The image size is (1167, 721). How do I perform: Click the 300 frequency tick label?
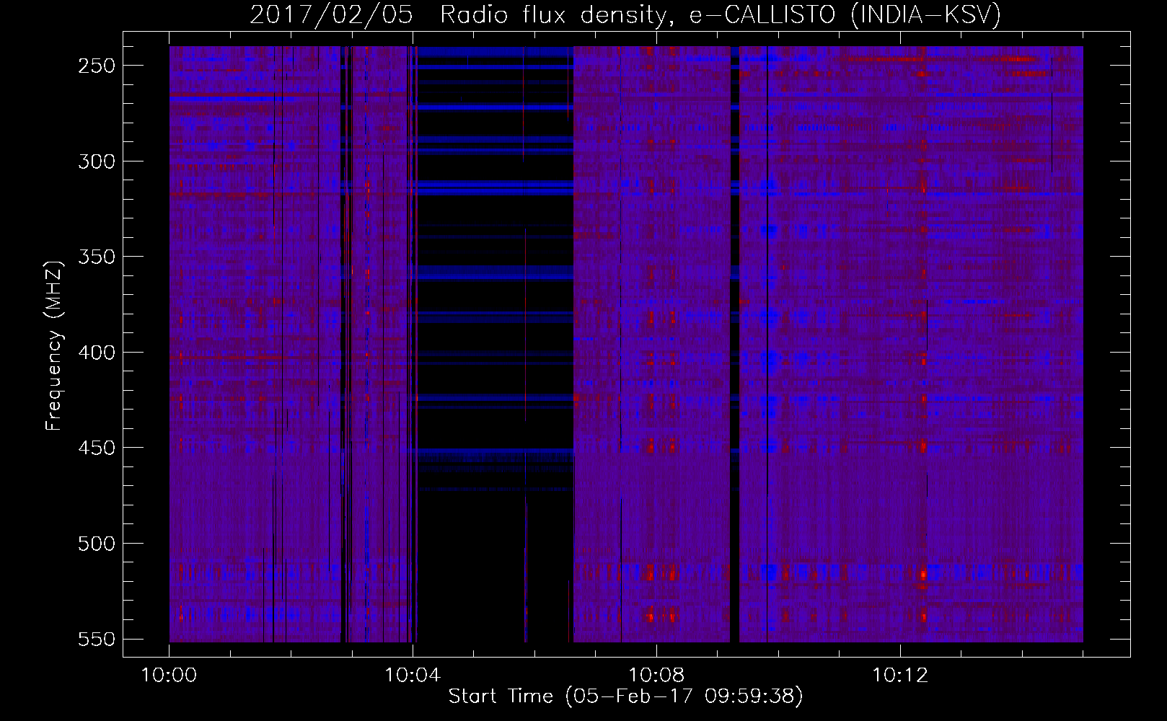point(97,162)
